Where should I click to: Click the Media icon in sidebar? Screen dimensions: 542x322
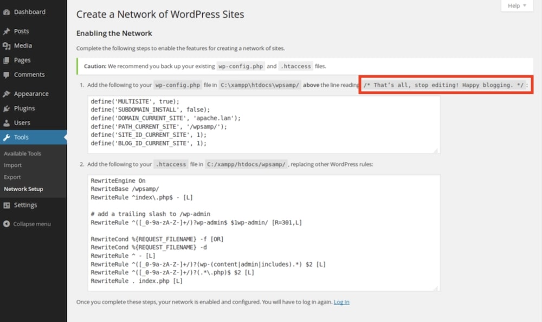coord(6,46)
